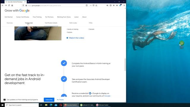Click the No Thanks link
This screenshot has height=107, width=190.
pyautogui.click(x=60, y=100)
